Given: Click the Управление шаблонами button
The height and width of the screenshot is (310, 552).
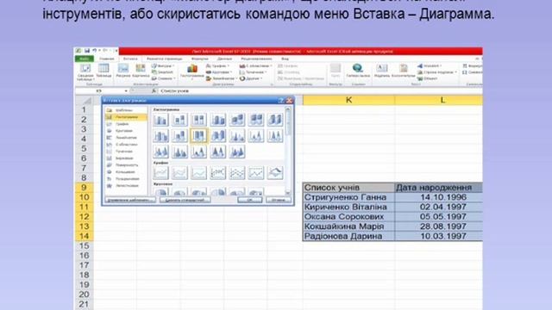Looking at the screenshot, I should point(130,200).
